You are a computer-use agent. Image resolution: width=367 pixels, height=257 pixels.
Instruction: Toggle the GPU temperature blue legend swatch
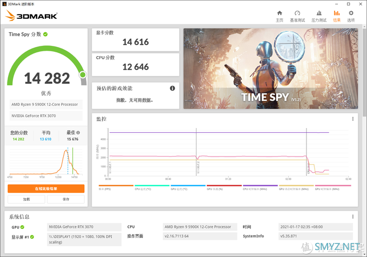point(188,186)
